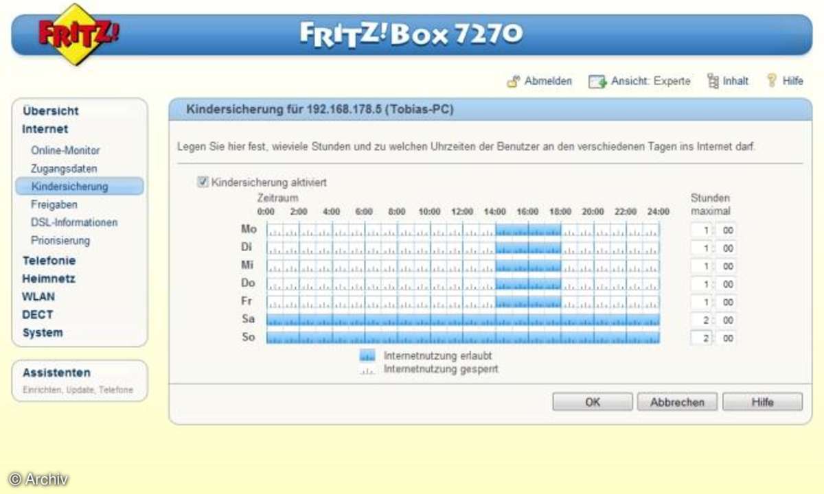This screenshot has height=494, width=824.
Task: Click the Hilfe question mark icon
Action: coord(772,80)
